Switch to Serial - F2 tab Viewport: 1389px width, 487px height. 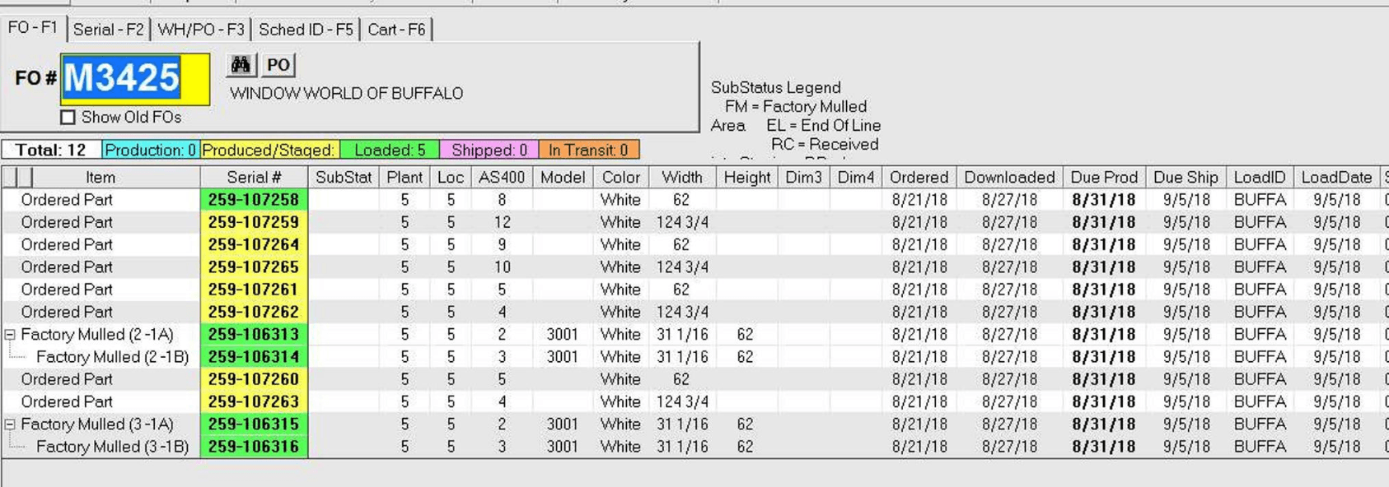(108, 30)
